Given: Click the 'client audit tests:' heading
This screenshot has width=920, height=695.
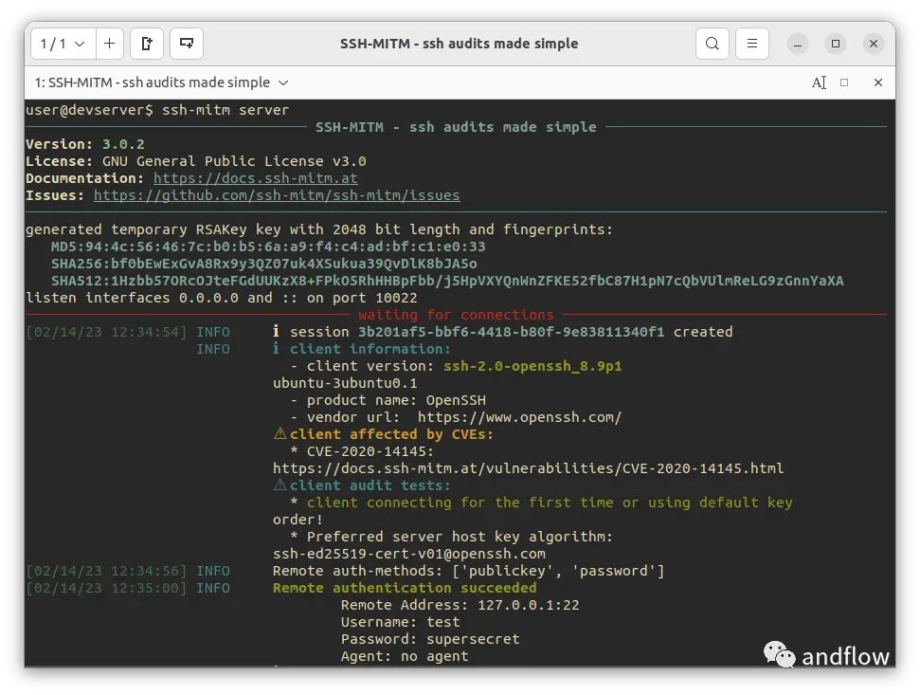Looking at the screenshot, I should pos(362,485).
